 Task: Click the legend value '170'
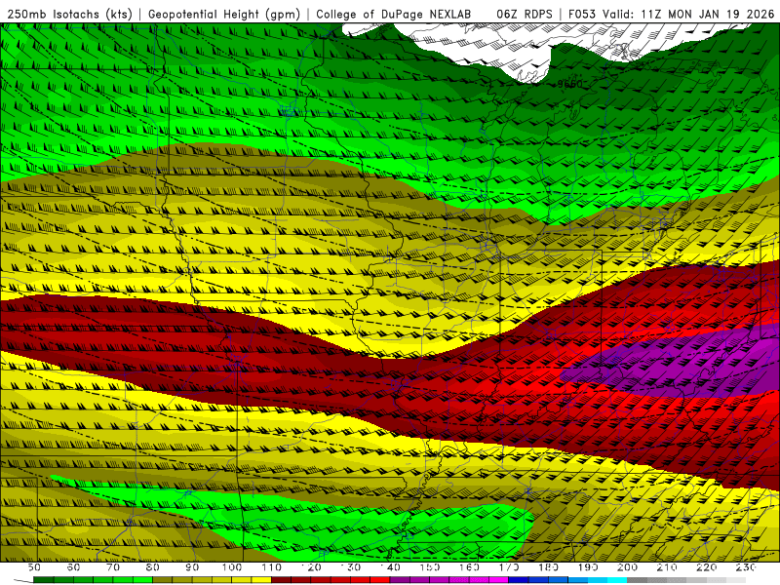[509, 567]
